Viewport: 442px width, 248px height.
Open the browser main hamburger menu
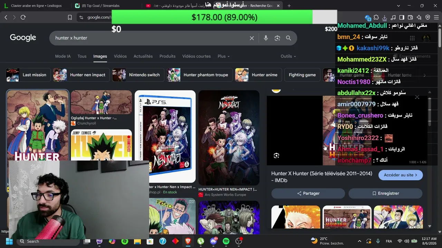click(x=436, y=17)
